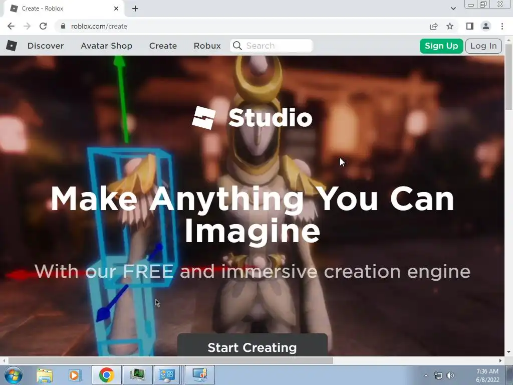The height and width of the screenshot is (385, 513).
Task: Expand the tab search chevron
Action: [453, 9]
